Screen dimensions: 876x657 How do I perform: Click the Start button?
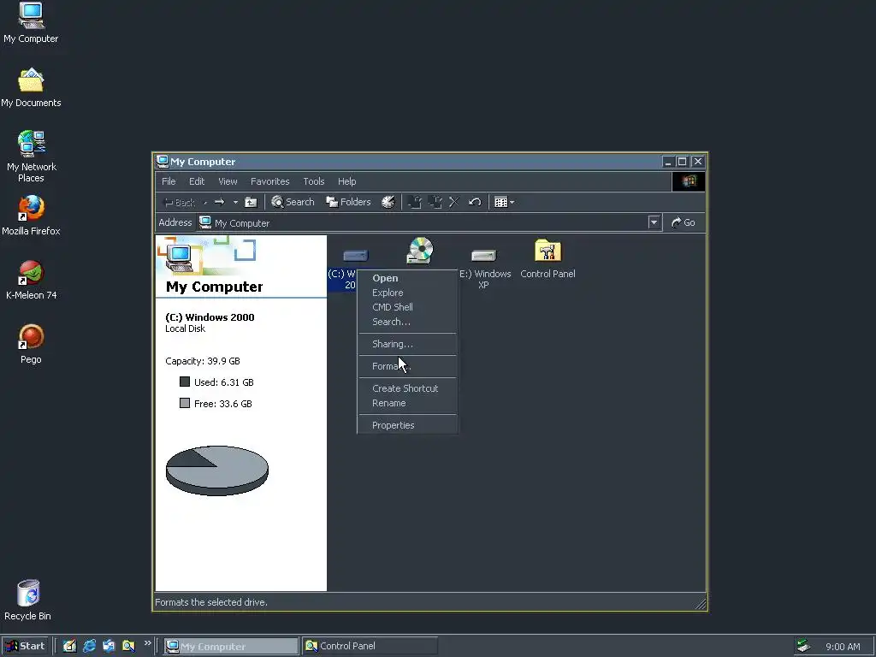coord(25,646)
